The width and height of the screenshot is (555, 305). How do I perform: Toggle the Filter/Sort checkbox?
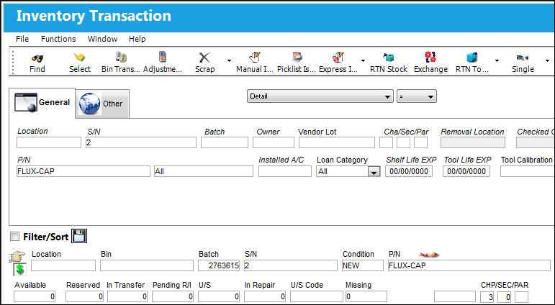(x=15, y=237)
